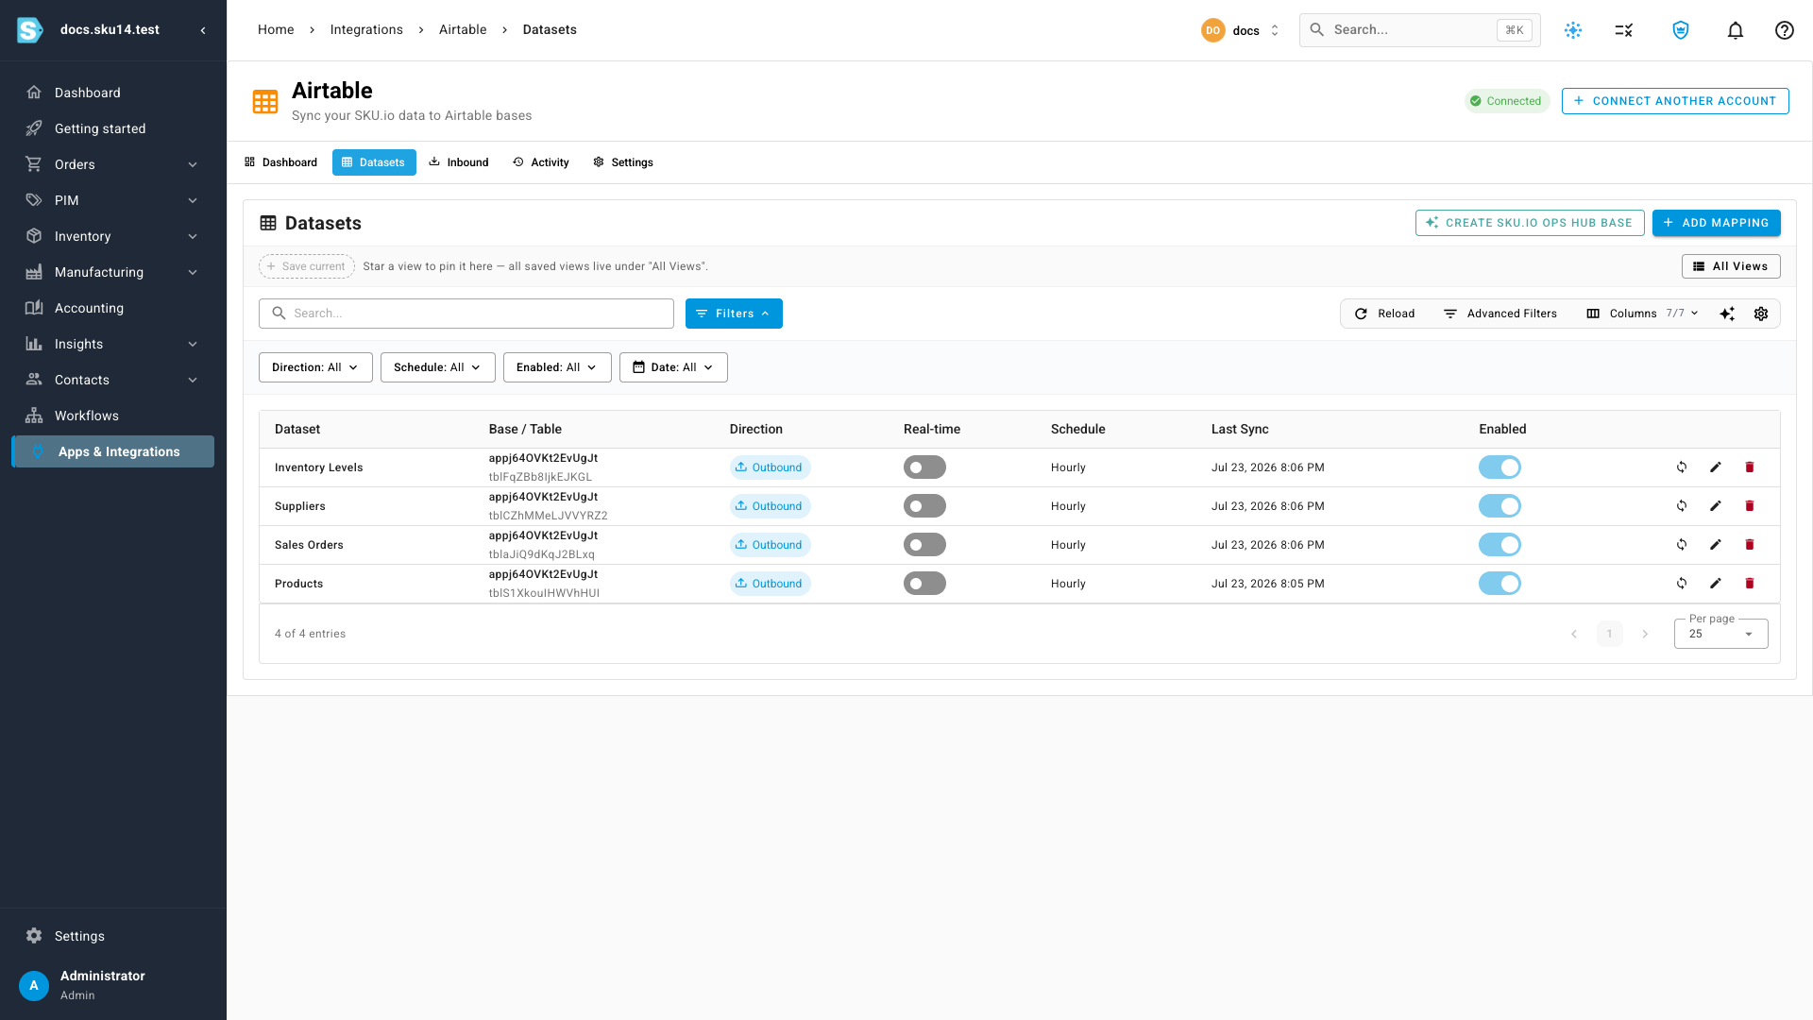Disable the Sales Orders dataset
Image resolution: width=1813 pixels, height=1020 pixels.
point(1500,545)
